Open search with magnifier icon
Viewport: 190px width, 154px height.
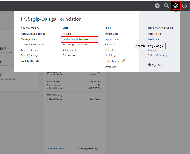tap(167, 6)
